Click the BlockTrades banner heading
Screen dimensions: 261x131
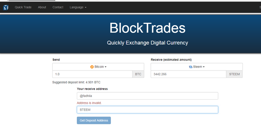pyautogui.click(x=147, y=28)
